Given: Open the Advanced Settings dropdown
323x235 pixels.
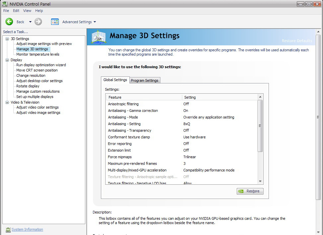Looking at the screenshot, I should (95, 22).
